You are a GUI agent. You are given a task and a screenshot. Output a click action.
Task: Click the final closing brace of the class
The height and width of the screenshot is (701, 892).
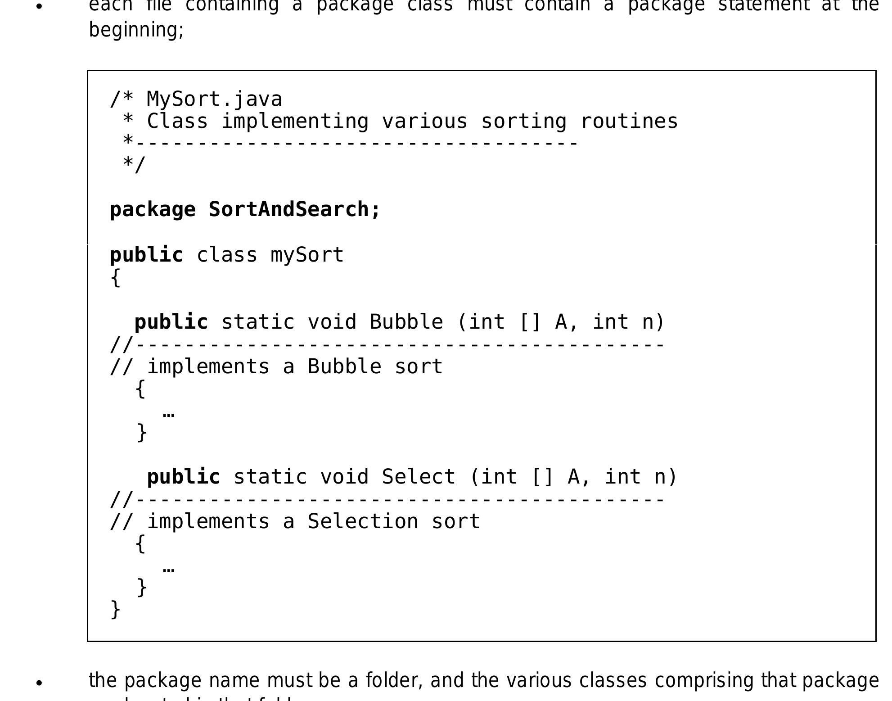(x=116, y=610)
